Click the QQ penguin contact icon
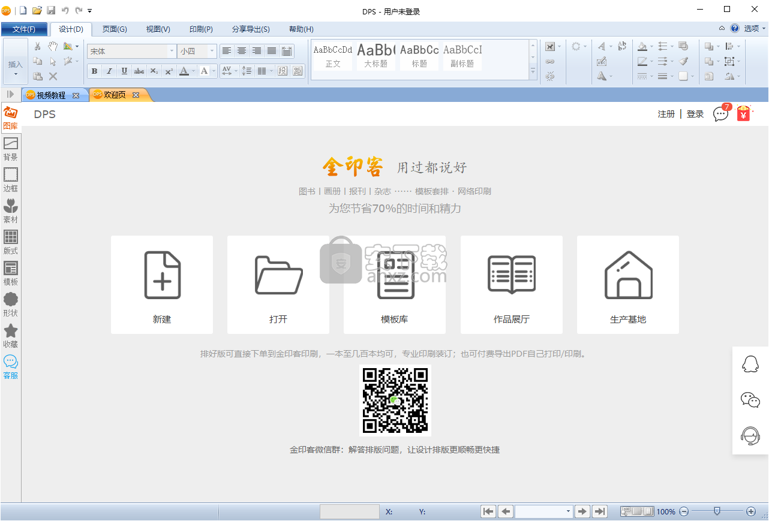Image resolution: width=769 pixels, height=521 pixels. click(x=750, y=363)
